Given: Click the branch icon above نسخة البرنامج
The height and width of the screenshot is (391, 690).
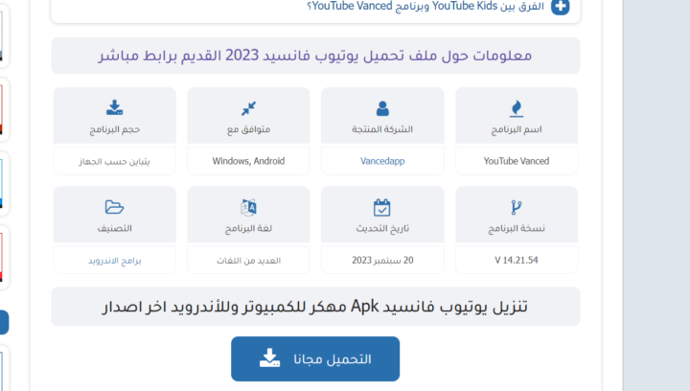Looking at the screenshot, I should coord(517,207).
